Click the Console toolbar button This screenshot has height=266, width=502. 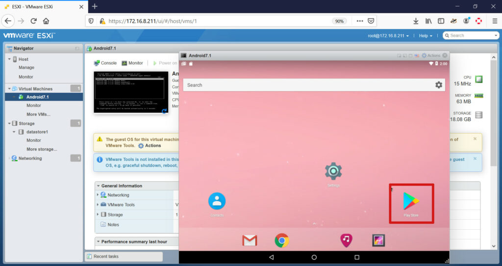pyautogui.click(x=105, y=63)
